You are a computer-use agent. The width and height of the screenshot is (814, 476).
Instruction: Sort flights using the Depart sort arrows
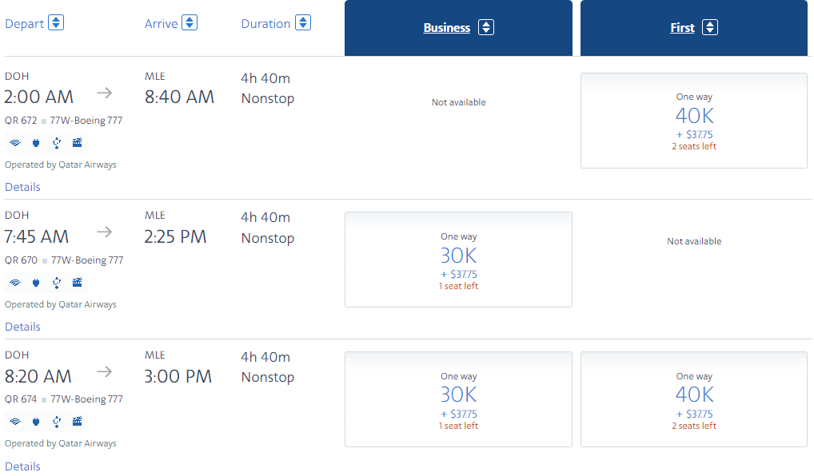point(56,23)
